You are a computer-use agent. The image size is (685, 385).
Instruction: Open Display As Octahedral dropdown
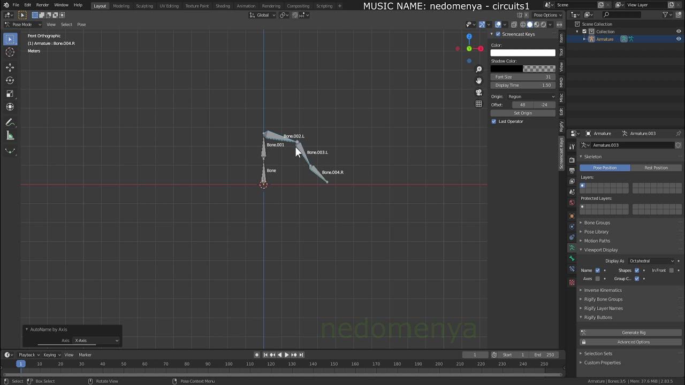[x=651, y=261]
